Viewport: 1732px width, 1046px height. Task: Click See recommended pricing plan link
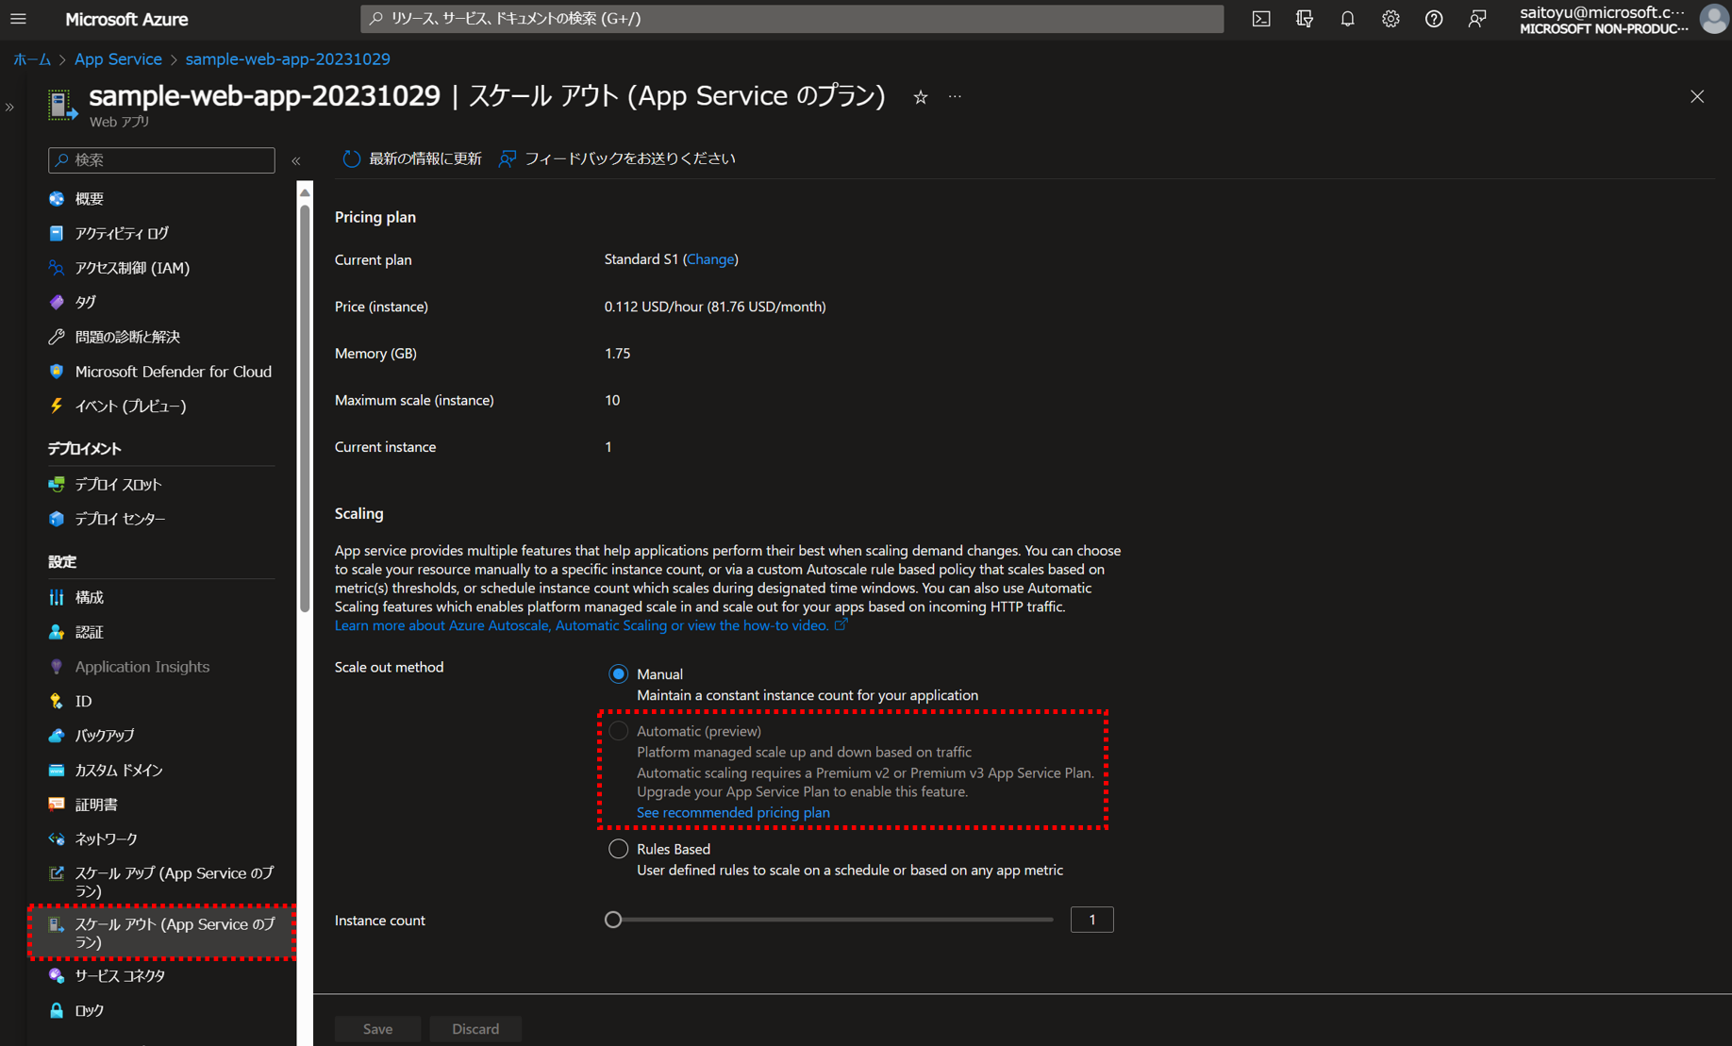[733, 812]
